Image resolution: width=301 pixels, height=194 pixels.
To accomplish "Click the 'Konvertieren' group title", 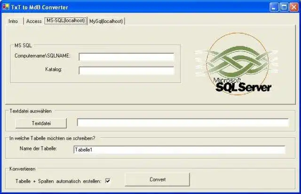I will coord(23,169).
